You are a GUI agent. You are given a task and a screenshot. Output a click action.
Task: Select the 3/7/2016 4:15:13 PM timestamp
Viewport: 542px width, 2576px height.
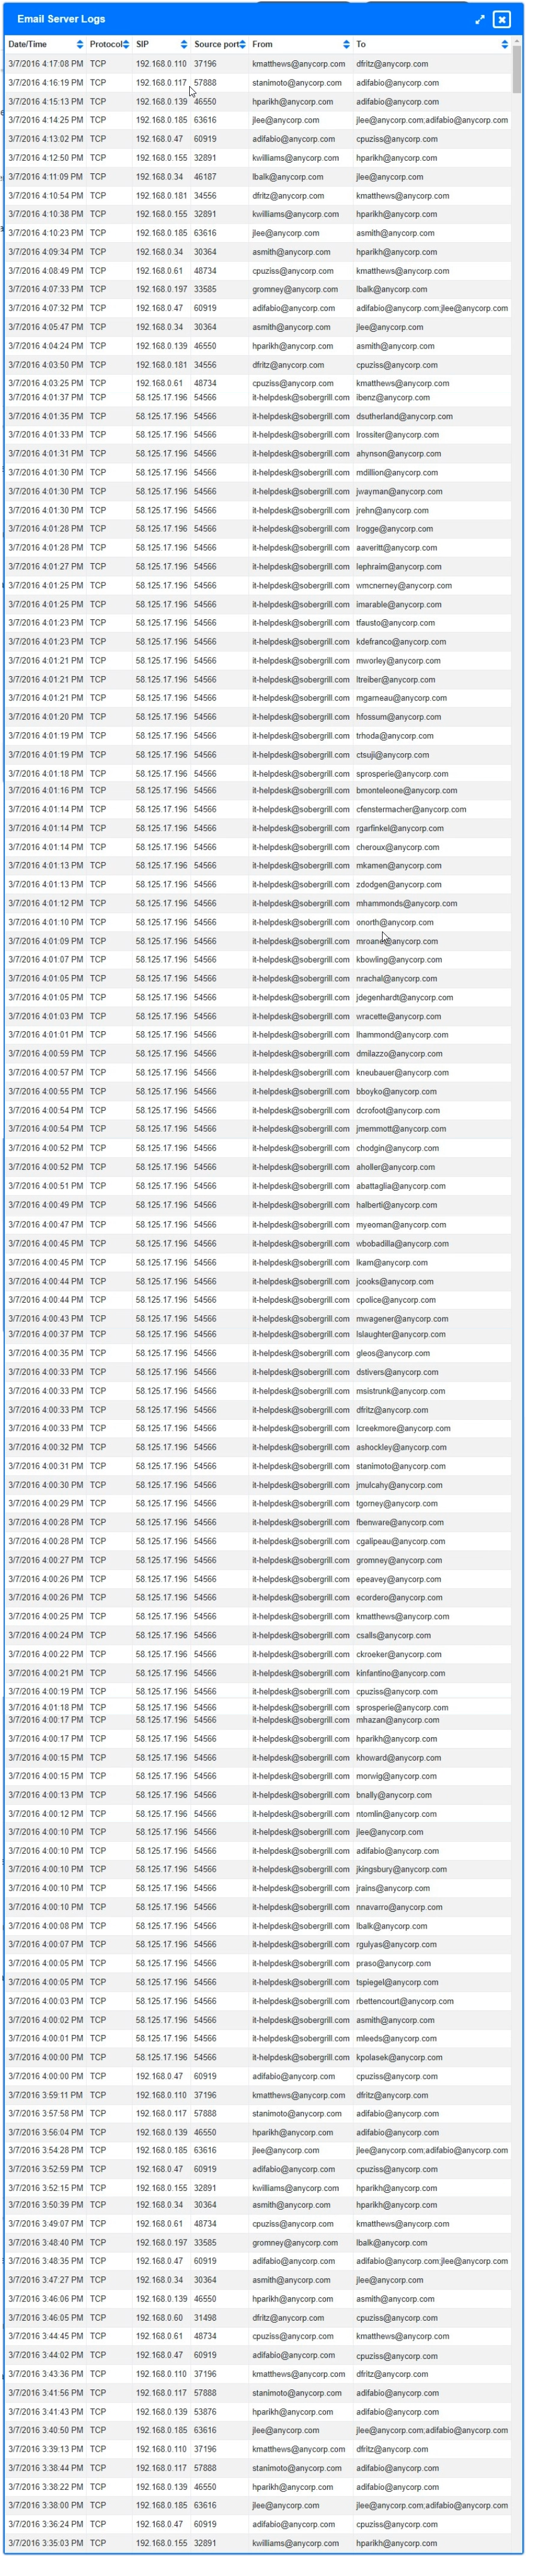[46, 102]
